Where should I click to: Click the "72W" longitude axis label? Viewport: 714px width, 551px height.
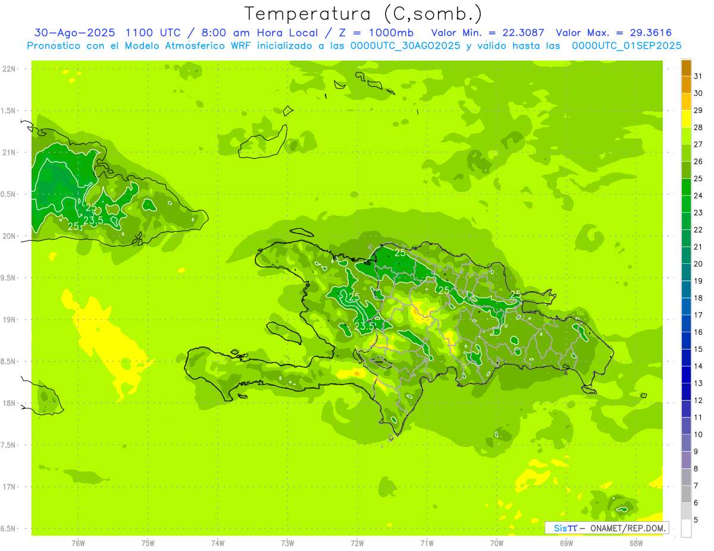(x=357, y=543)
